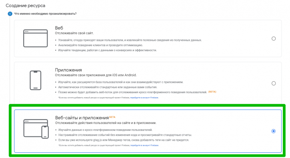Click the Веб card title
This screenshot has height=158, width=290.
(59, 28)
